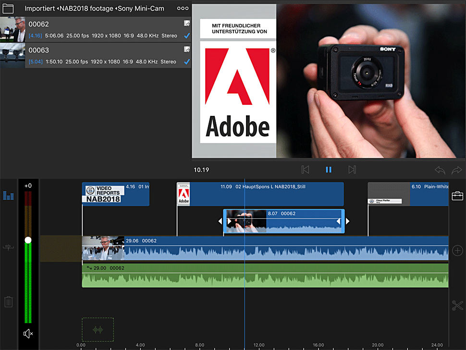Click the 4.00 mark on the time ruler
Viewport: 466px width, 350px height.
(140, 345)
